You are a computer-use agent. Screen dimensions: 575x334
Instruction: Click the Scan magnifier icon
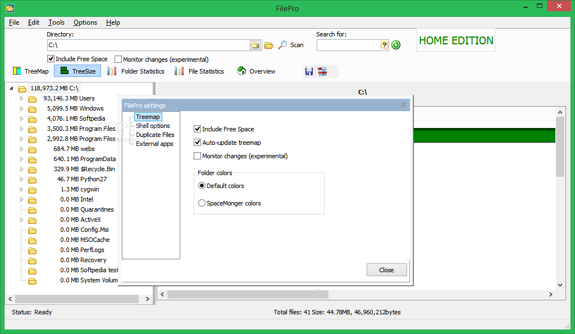[282, 45]
